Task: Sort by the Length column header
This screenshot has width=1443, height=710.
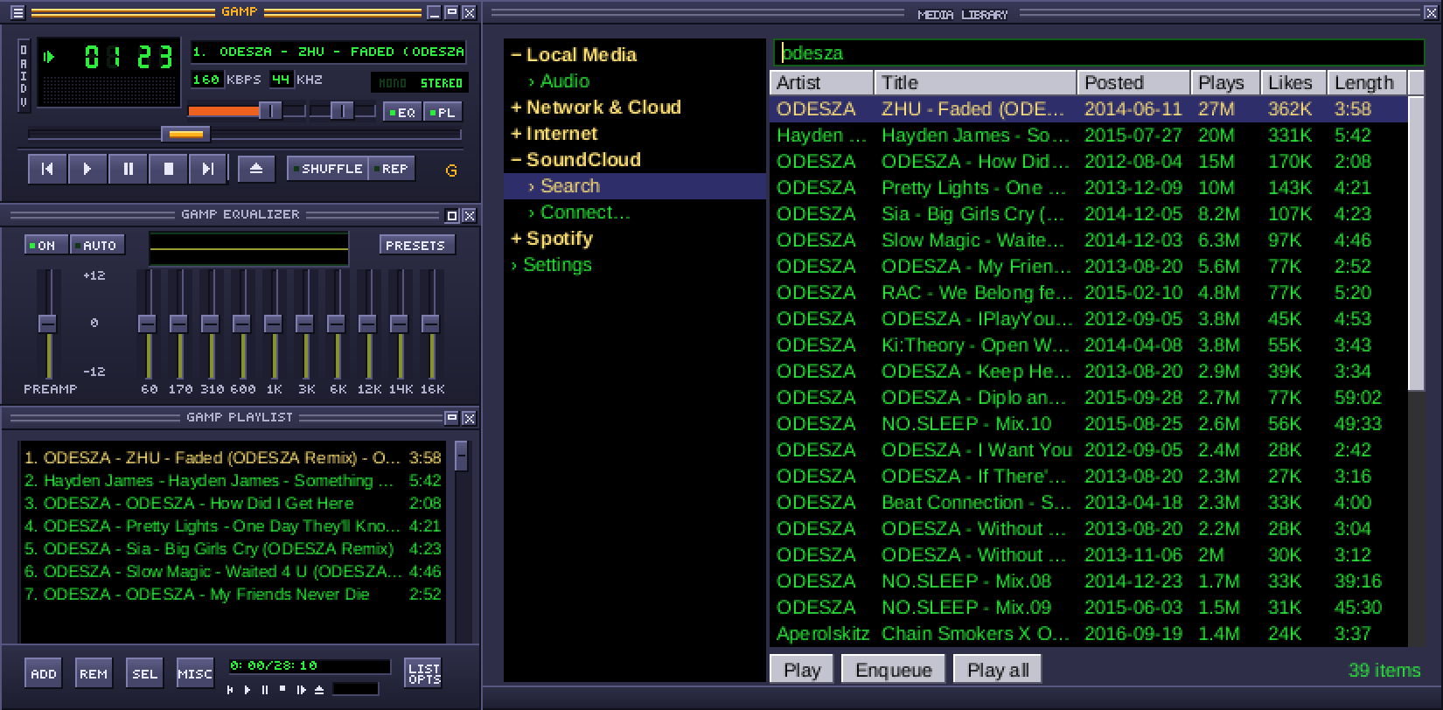Action: 1367,83
